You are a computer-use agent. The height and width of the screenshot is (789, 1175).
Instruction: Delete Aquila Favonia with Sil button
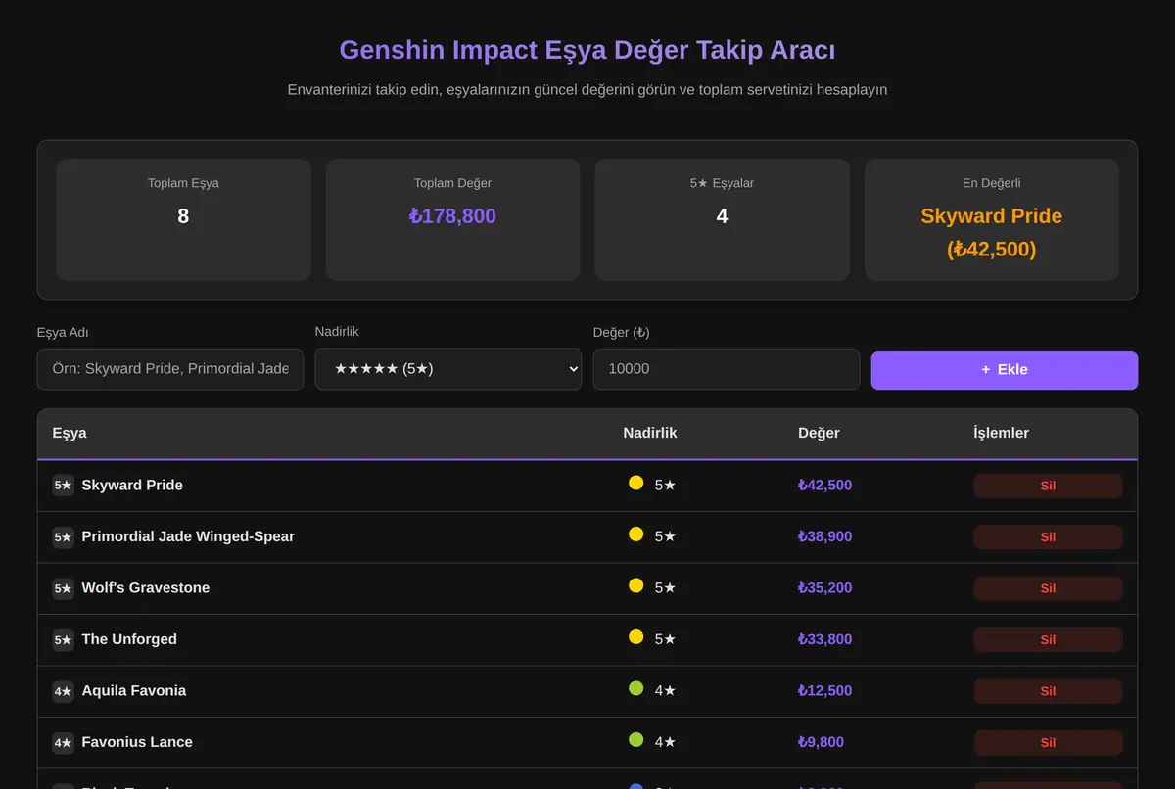1048,691
